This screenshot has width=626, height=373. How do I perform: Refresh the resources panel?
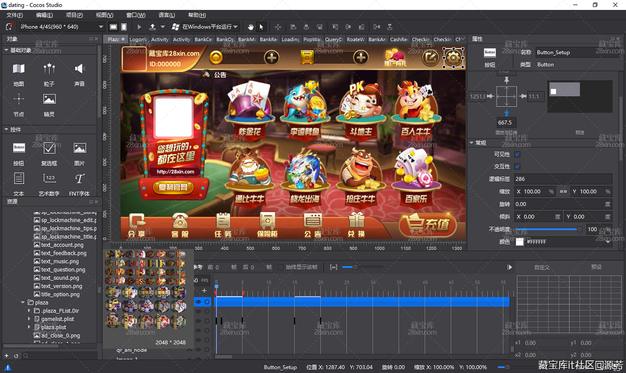click(x=16, y=356)
